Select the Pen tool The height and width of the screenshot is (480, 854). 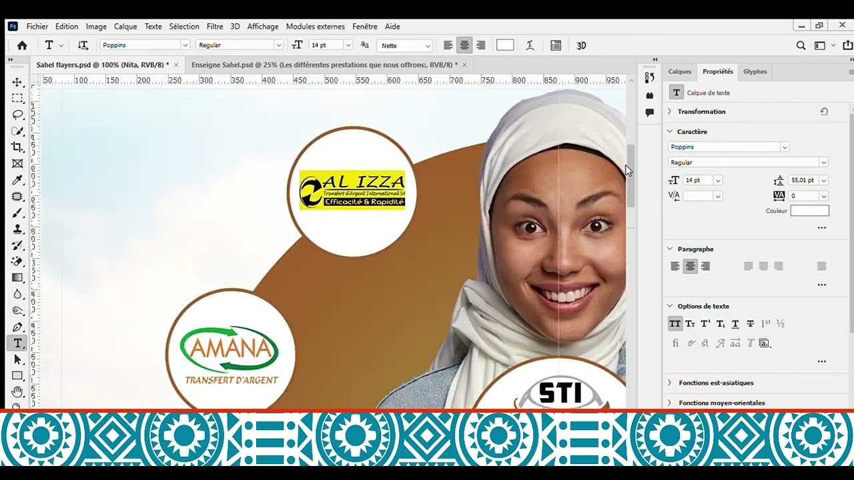click(x=17, y=327)
